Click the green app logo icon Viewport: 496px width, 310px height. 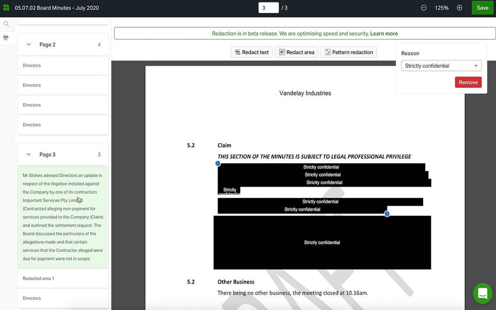click(6, 8)
